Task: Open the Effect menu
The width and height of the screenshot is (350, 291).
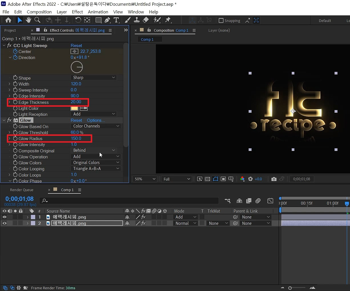Action: coord(77,12)
